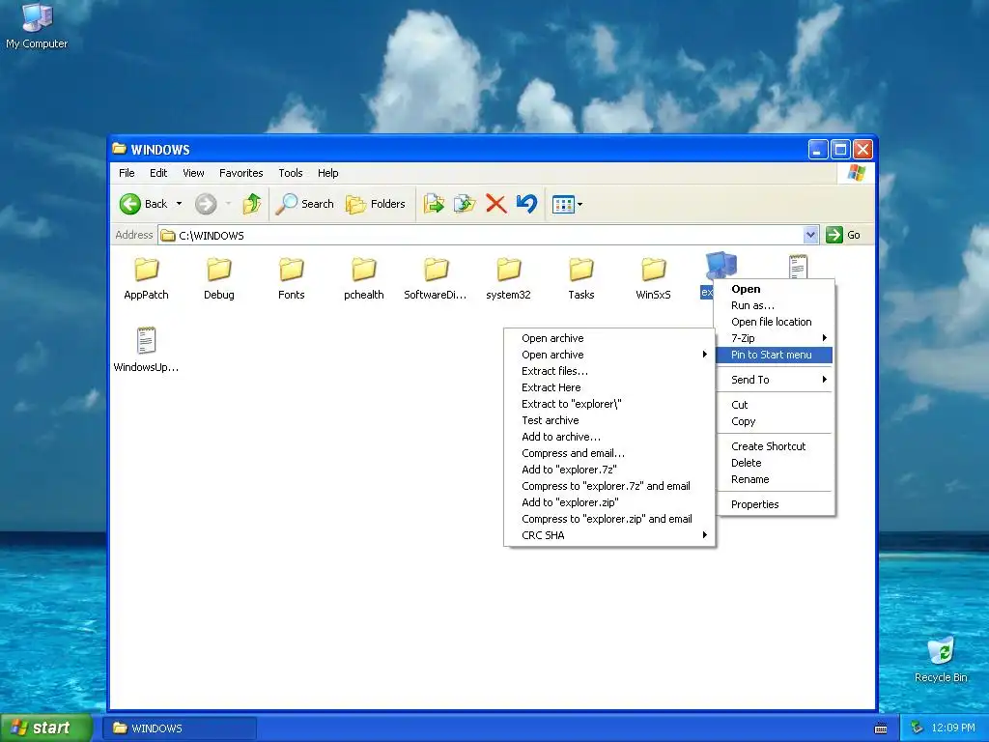The image size is (989, 742).
Task: Choose Delete from the context menu
Action: tap(775, 463)
